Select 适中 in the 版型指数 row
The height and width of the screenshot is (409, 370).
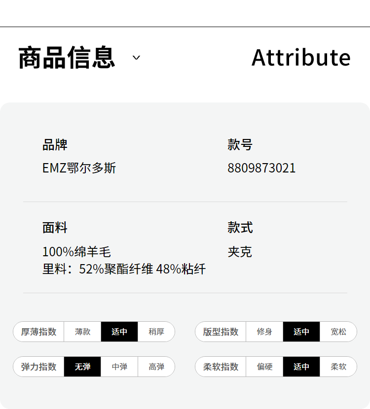[301, 332]
